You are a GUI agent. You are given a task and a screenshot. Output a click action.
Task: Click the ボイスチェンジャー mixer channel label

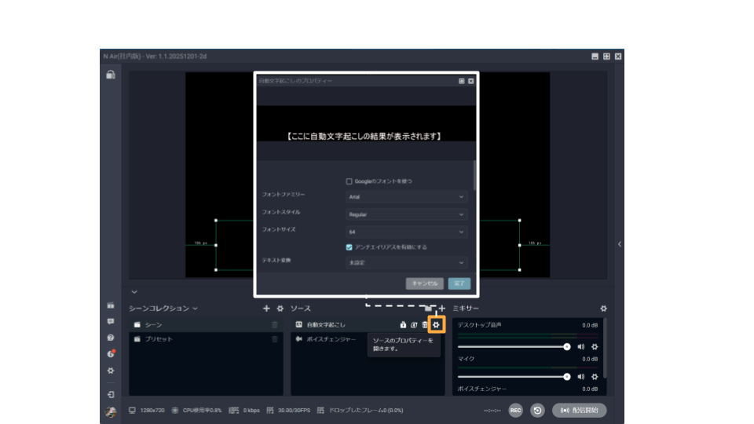tap(481, 389)
